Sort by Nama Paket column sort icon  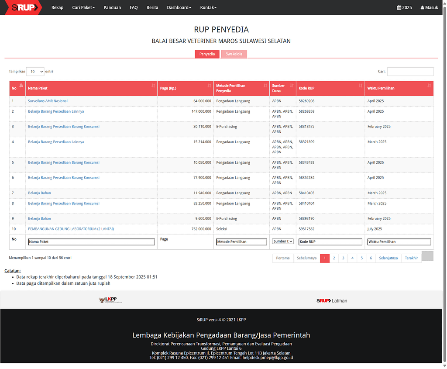click(153, 86)
